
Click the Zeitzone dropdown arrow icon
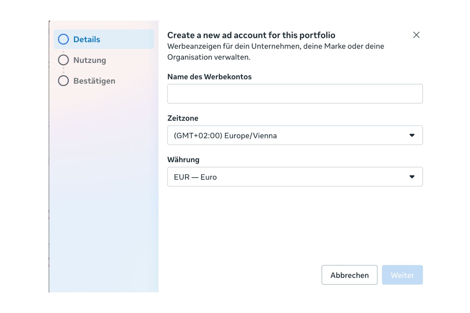tap(412, 135)
